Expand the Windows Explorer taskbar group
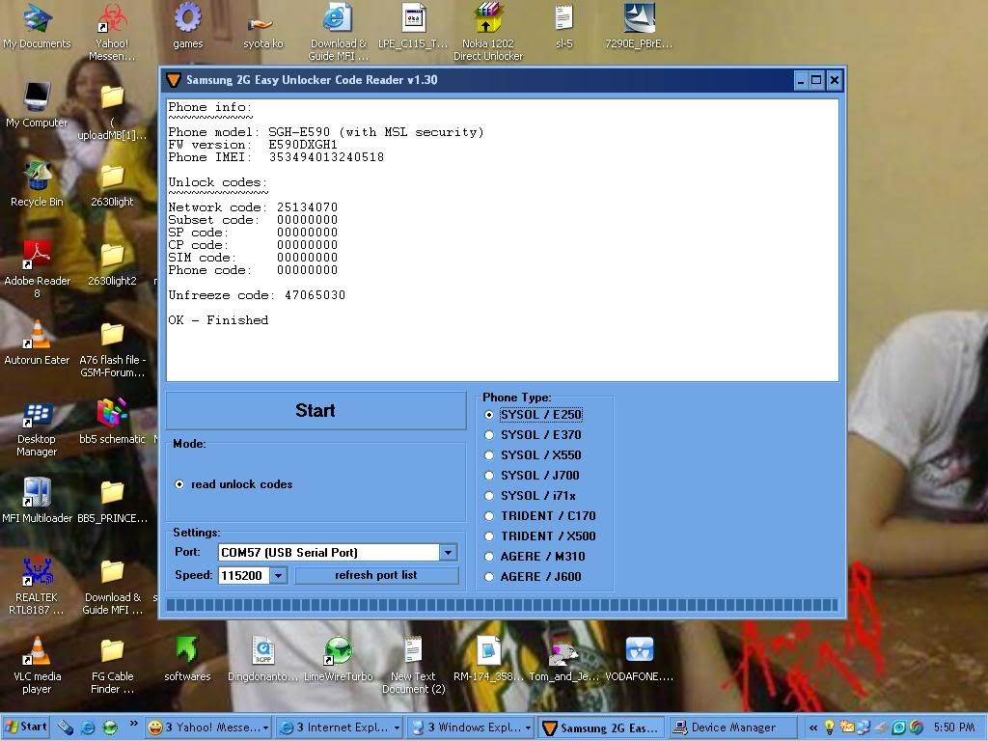The width and height of the screenshot is (988, 741). pyautogui.click(x=528, y=727)
